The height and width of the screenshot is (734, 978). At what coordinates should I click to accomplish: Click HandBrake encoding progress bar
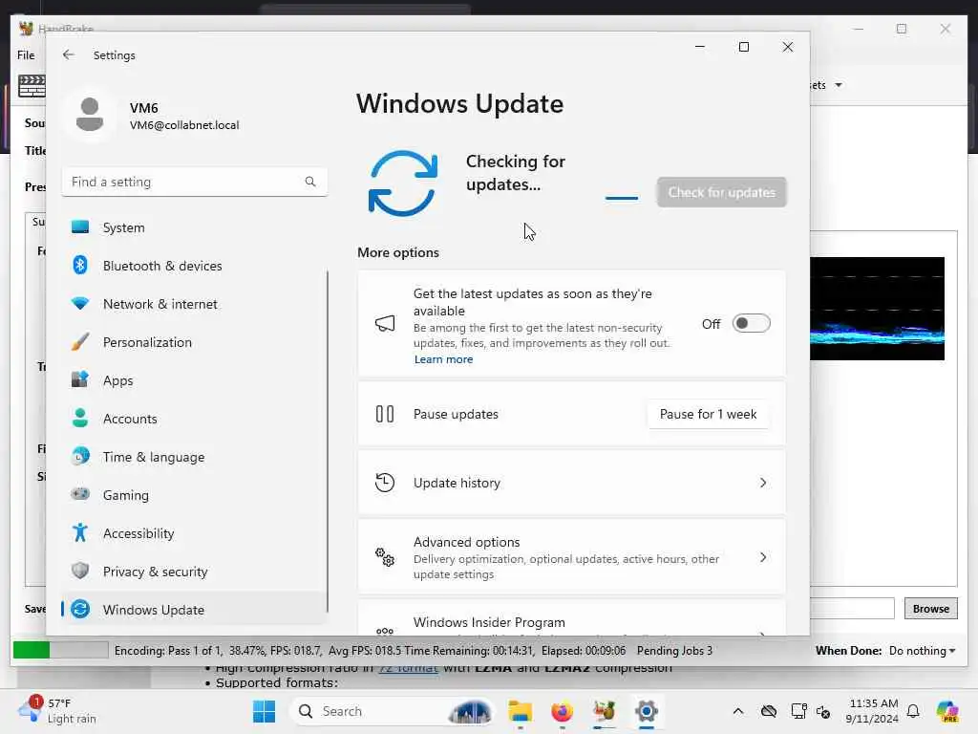pos(60,650)
